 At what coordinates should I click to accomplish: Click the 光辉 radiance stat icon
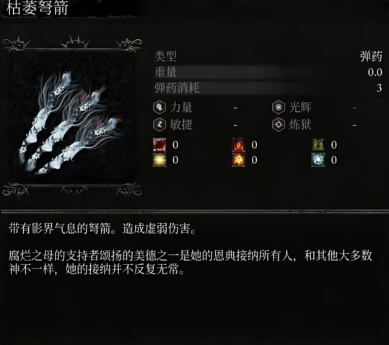tap(279, 107)
